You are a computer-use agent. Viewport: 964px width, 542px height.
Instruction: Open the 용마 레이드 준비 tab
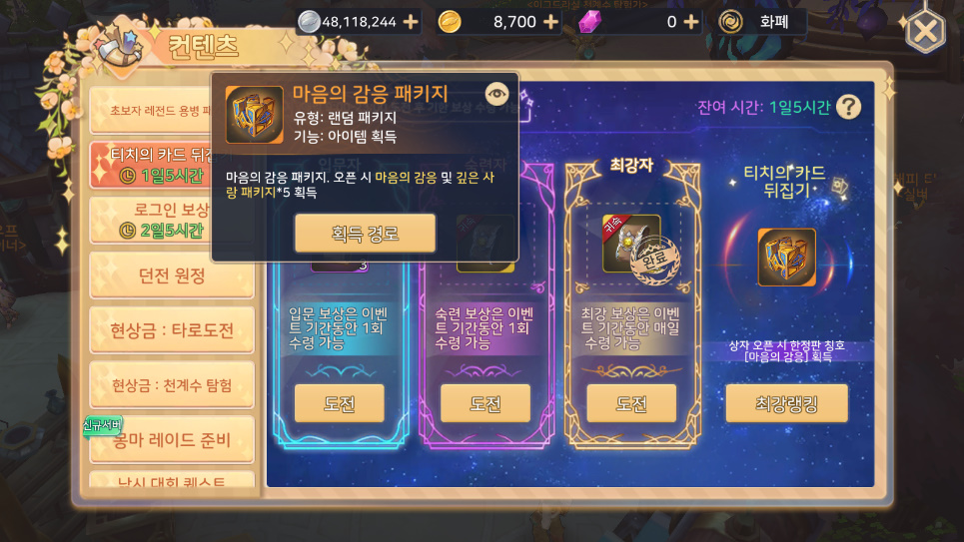click(172, 440)
